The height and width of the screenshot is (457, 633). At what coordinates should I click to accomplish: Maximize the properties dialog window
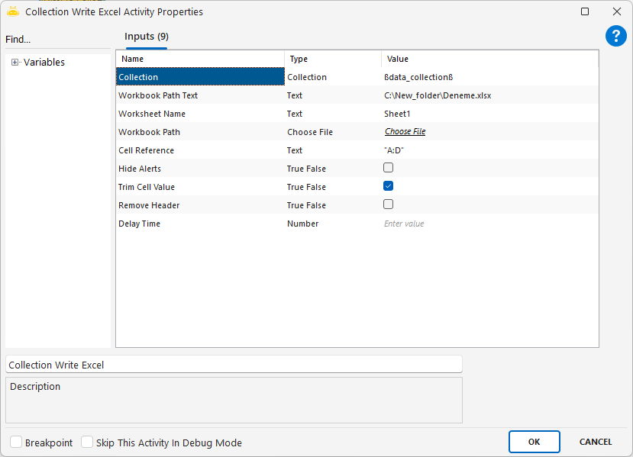click(585, 11)
